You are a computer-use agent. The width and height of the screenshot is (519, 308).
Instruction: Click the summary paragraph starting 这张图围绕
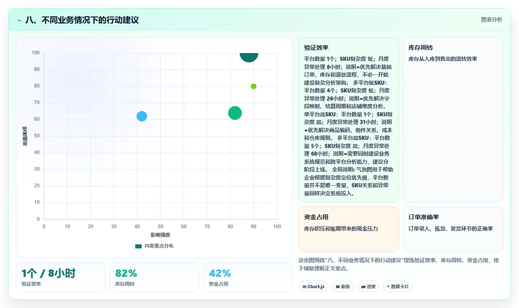399,264
